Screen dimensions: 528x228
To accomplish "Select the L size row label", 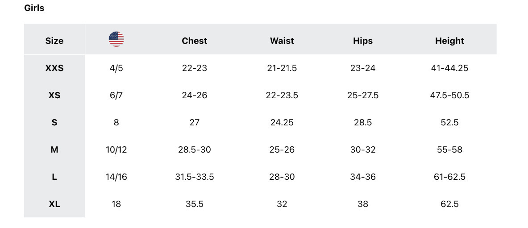I will [x=54, y=177].
